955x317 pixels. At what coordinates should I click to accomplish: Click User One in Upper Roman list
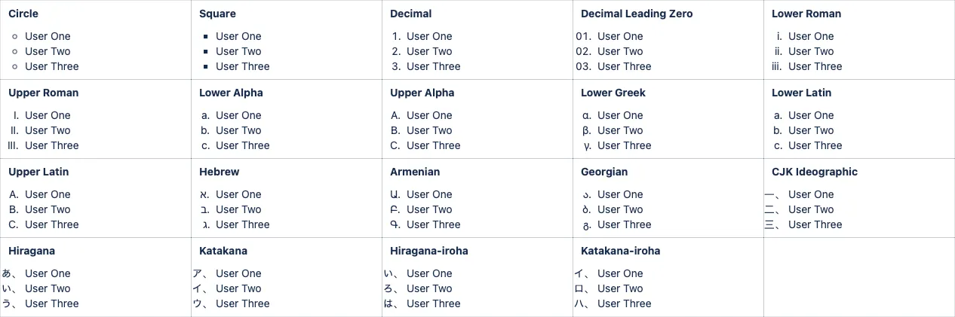[48, 115]
